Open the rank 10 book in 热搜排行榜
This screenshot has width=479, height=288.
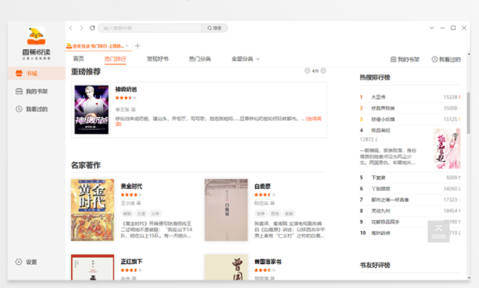point(381,233)
